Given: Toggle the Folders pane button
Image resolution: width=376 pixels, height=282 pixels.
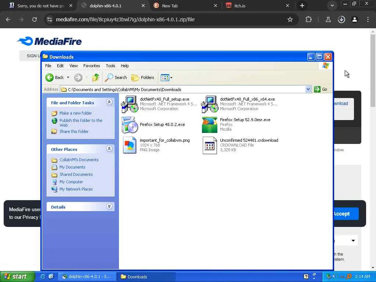Looking at the screenshot, I should click(x=143, y=77).
